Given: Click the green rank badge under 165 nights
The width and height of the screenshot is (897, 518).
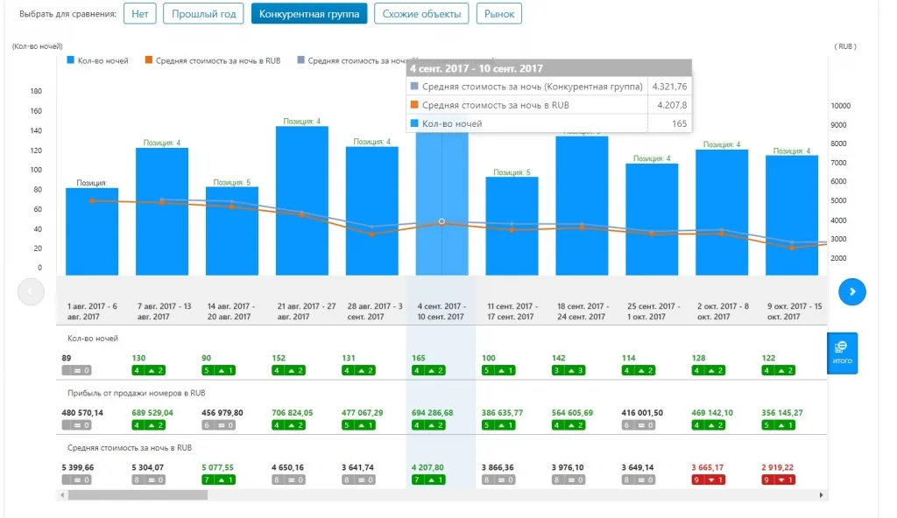Looking at the screenshot, I should click(428, 370).
